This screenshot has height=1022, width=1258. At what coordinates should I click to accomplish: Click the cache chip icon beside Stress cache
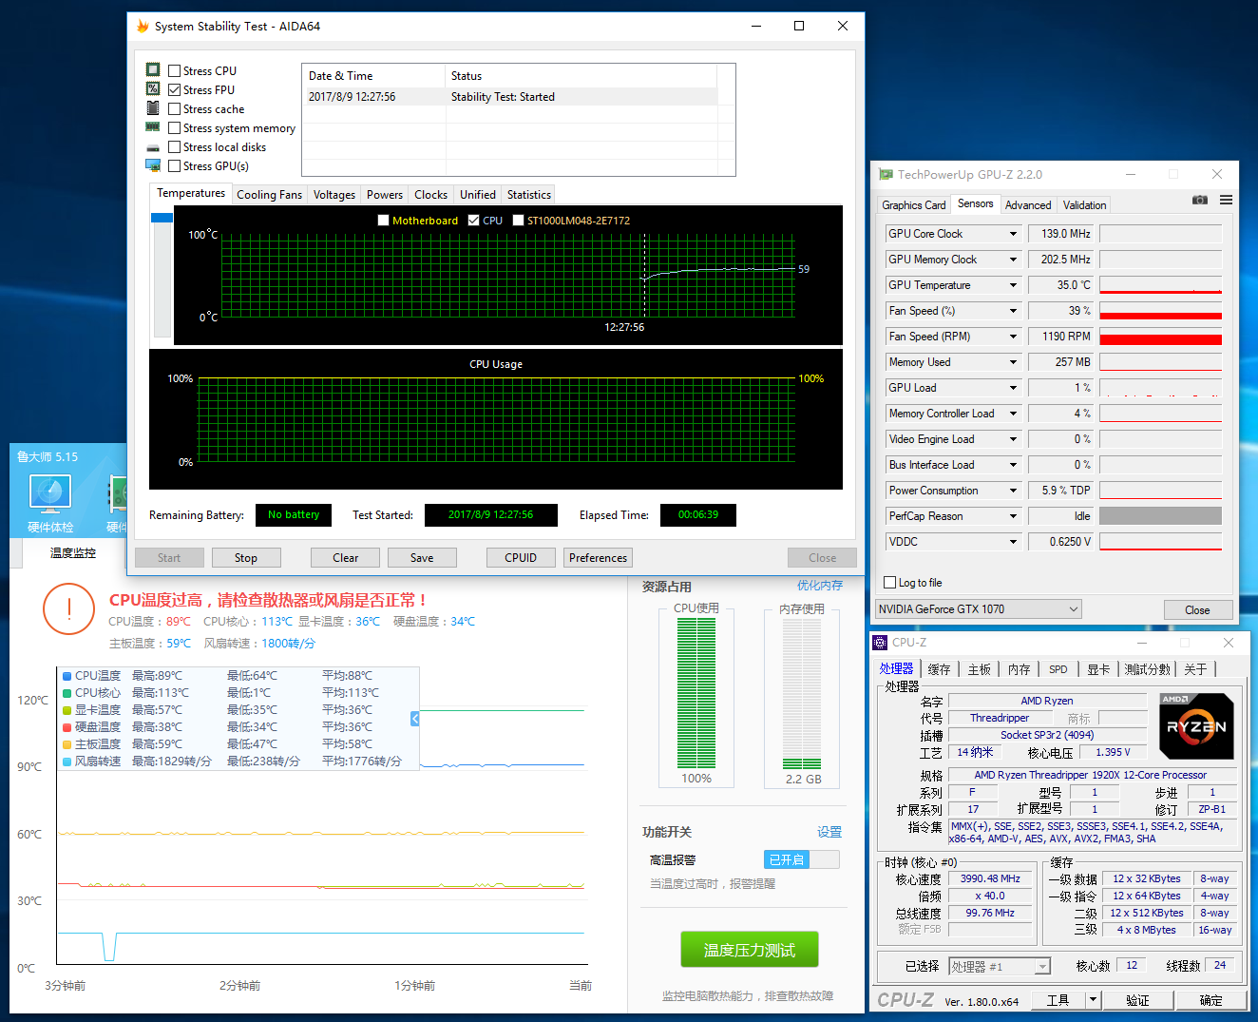(153, 108)
